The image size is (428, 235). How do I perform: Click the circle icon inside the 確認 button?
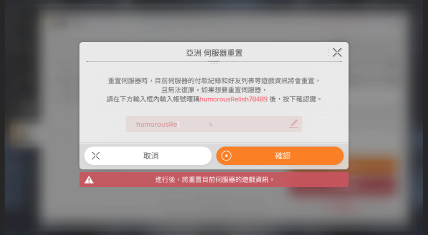226,156
